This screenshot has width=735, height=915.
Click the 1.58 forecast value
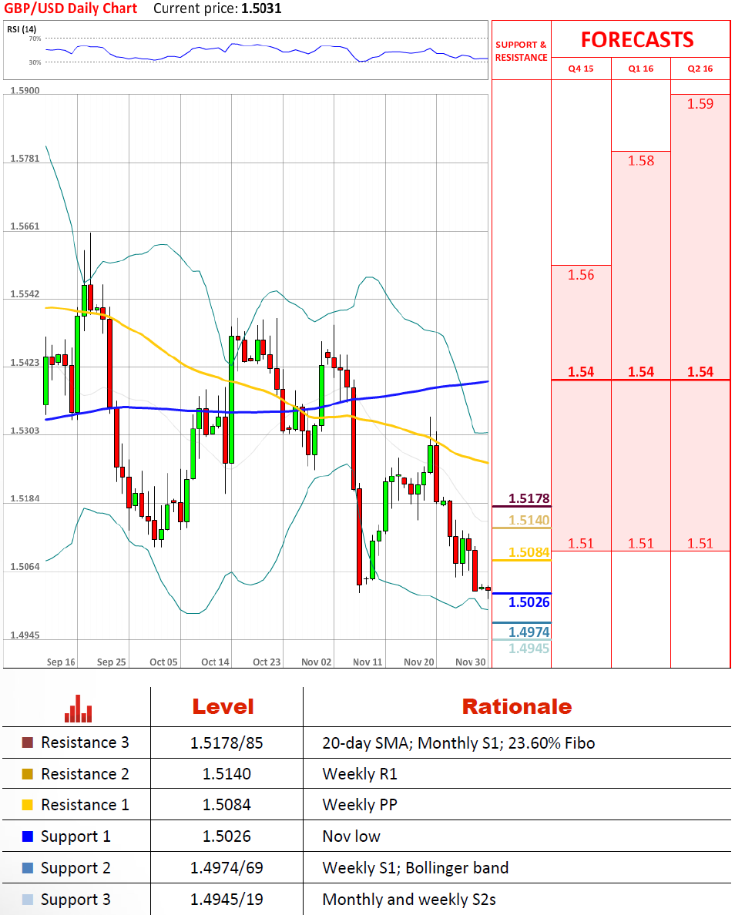tap(641, 161)
